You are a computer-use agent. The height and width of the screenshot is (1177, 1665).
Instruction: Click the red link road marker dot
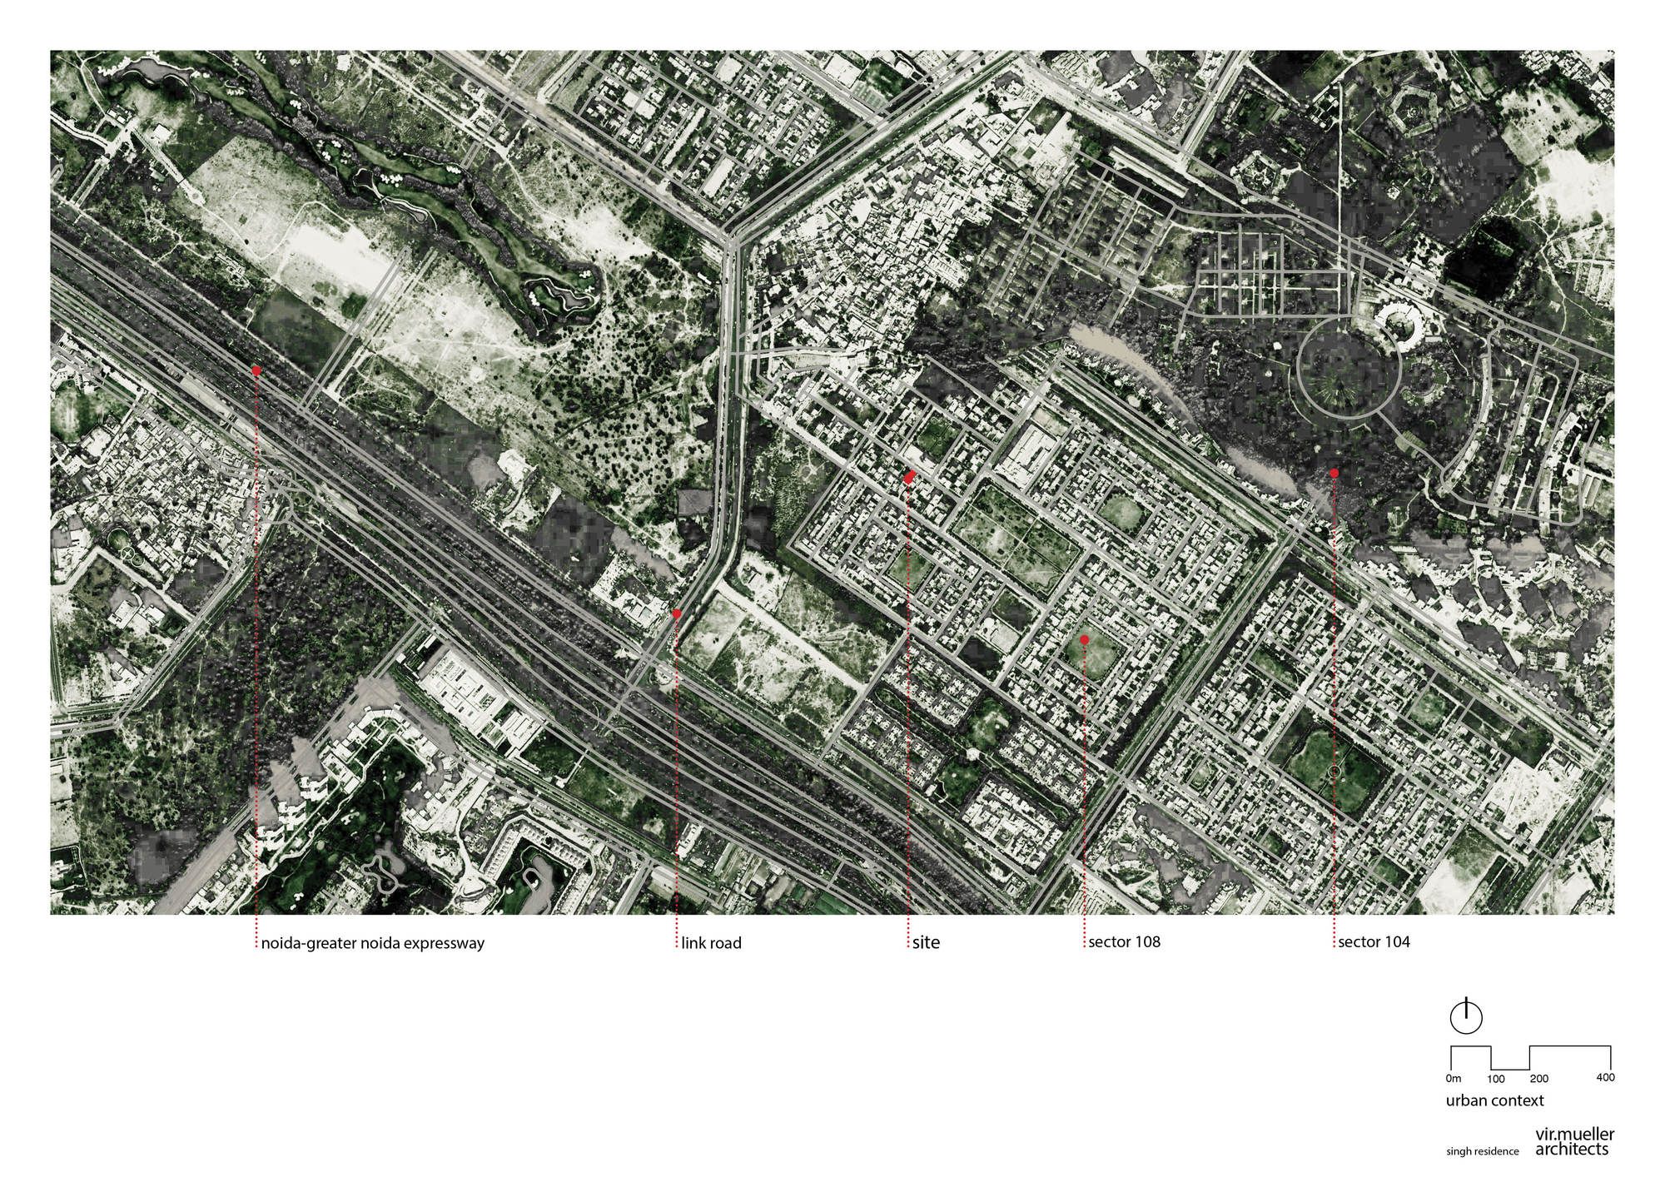pyautogui.click(x=677, y=613)
